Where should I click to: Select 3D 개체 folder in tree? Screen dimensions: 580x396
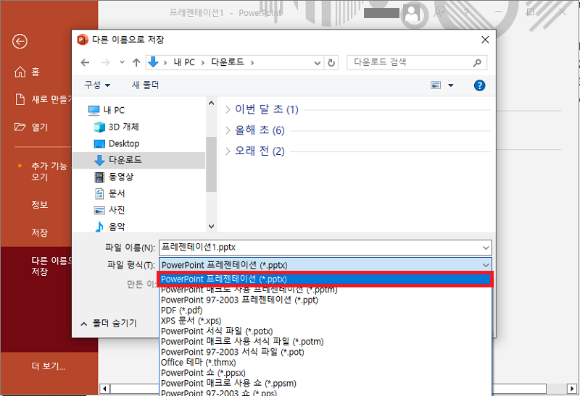pos(117,127)
